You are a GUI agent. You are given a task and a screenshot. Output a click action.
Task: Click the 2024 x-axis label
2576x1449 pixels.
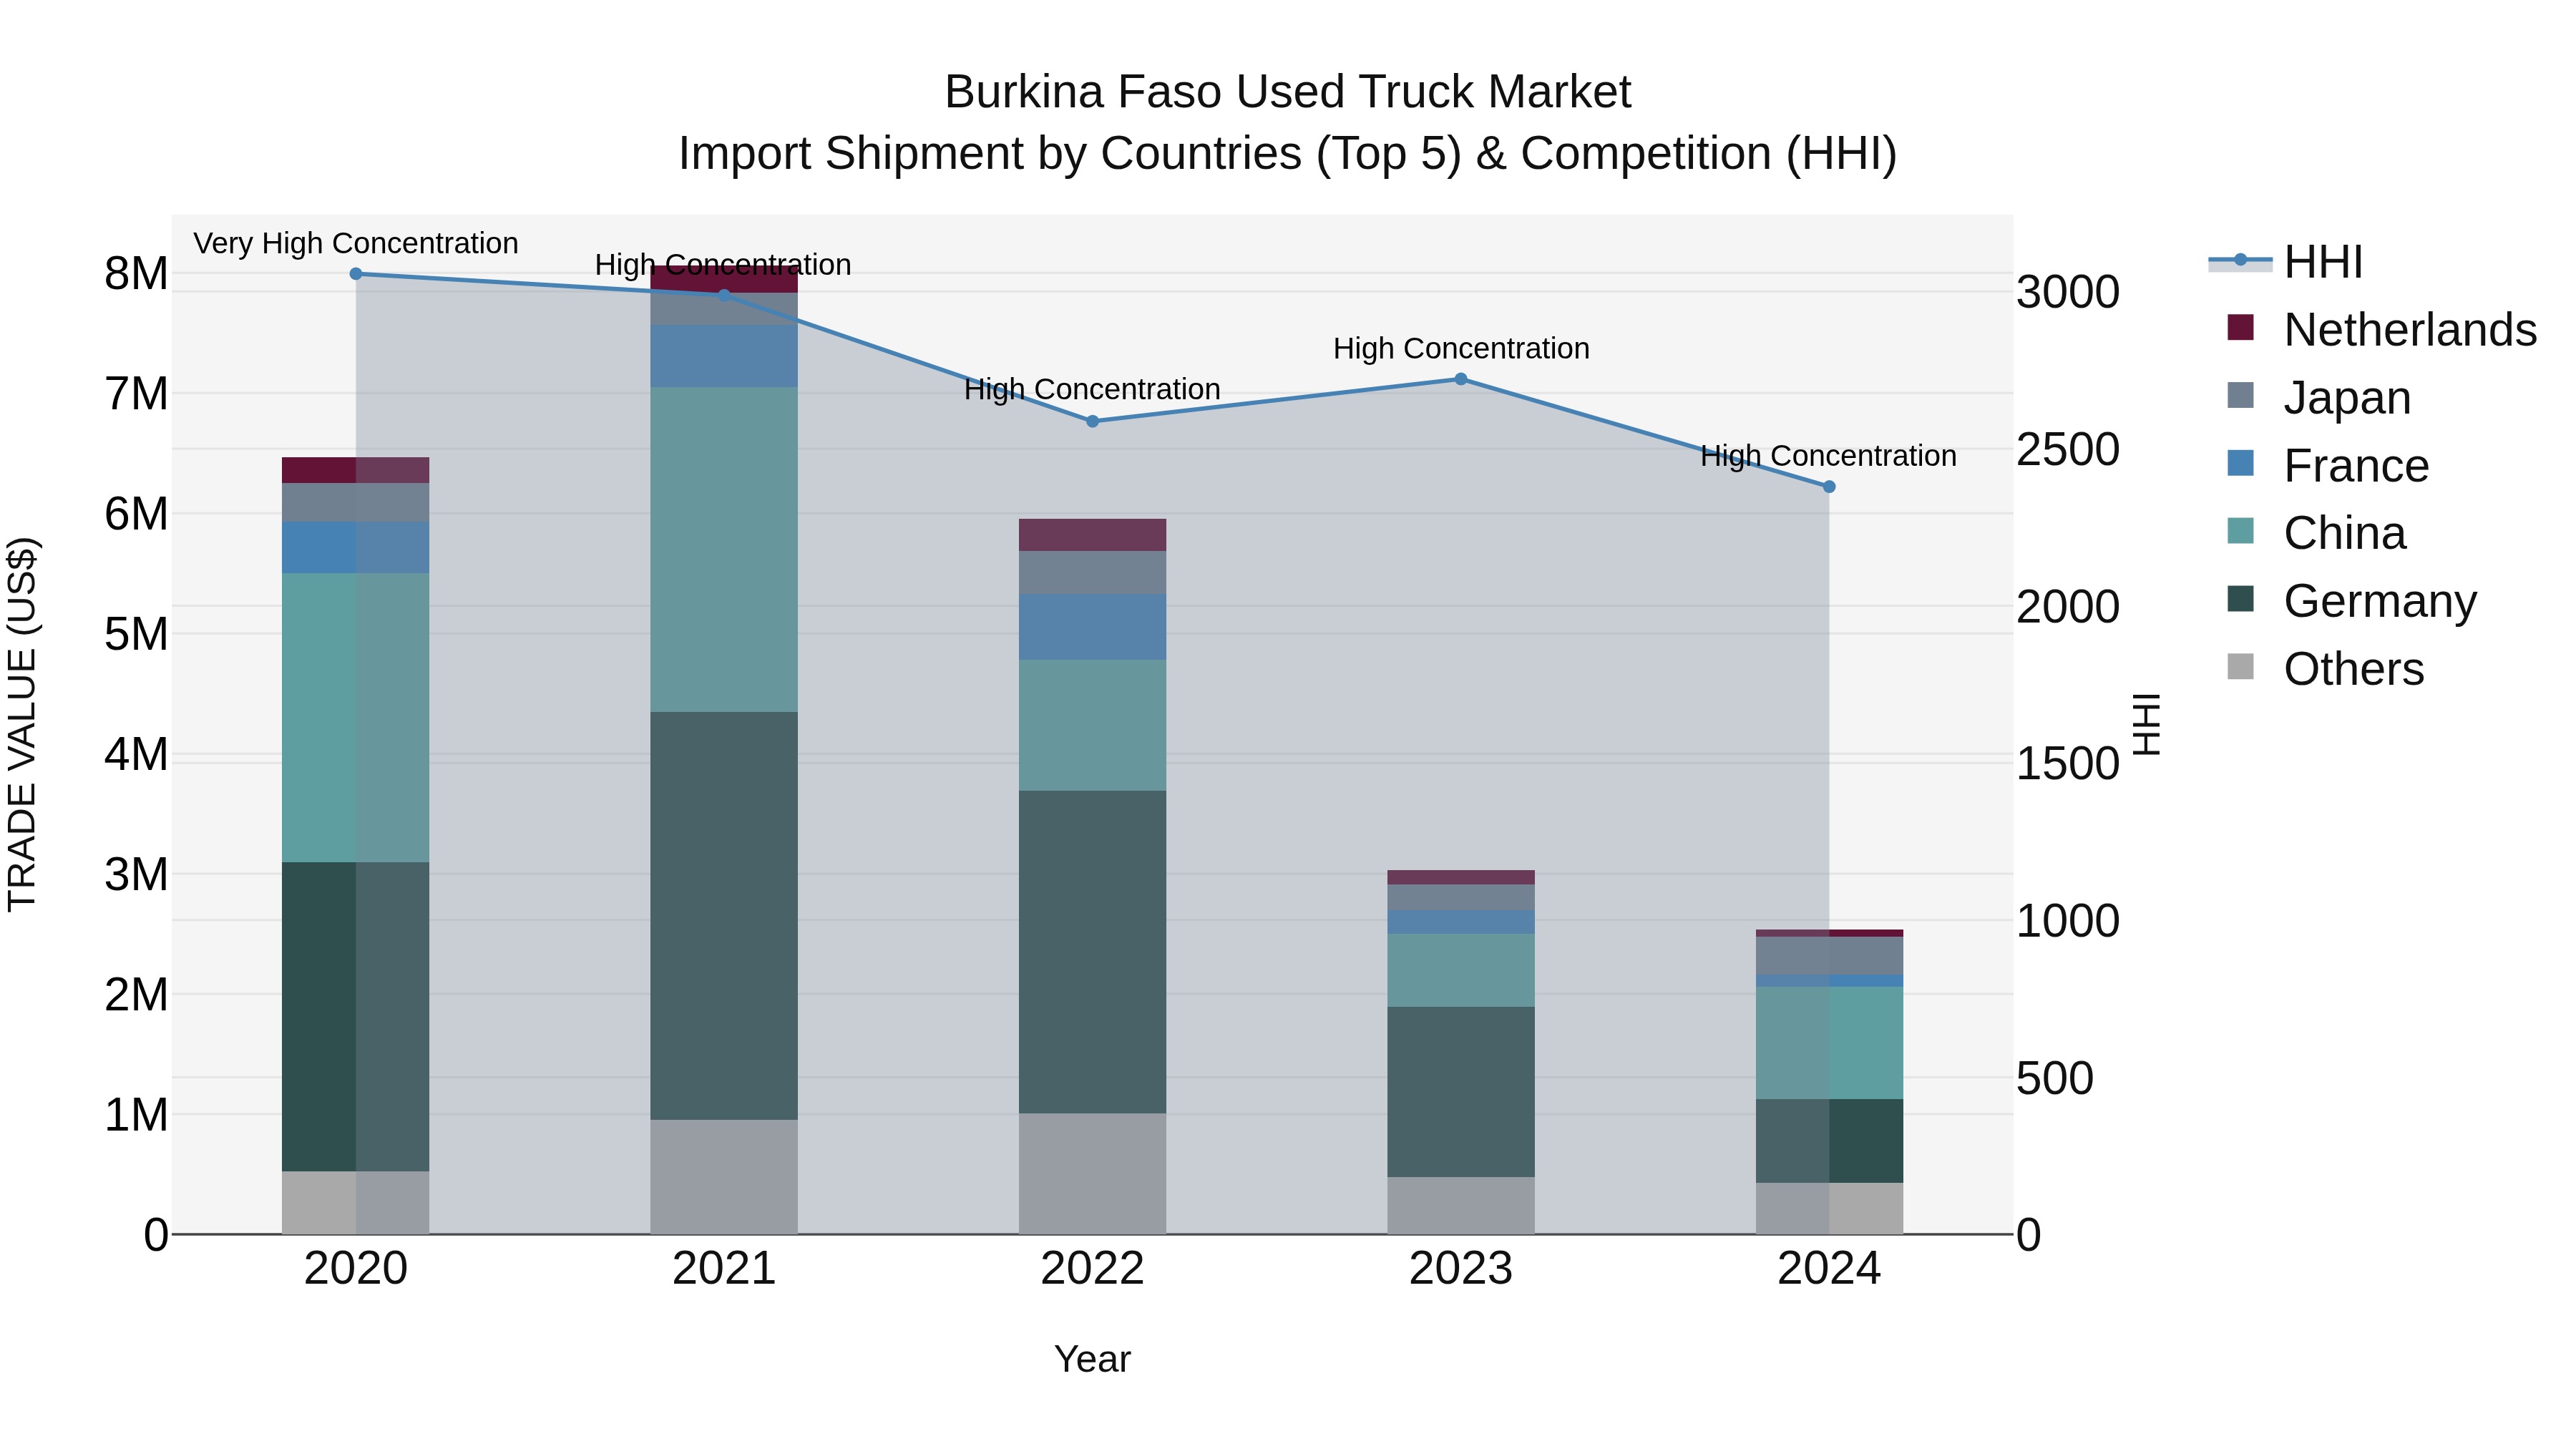[1829, 1269]
